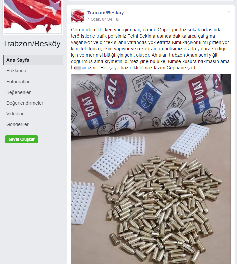Open the large page profile picture
This screenshot has width=237, height=264.
[33, 16]
